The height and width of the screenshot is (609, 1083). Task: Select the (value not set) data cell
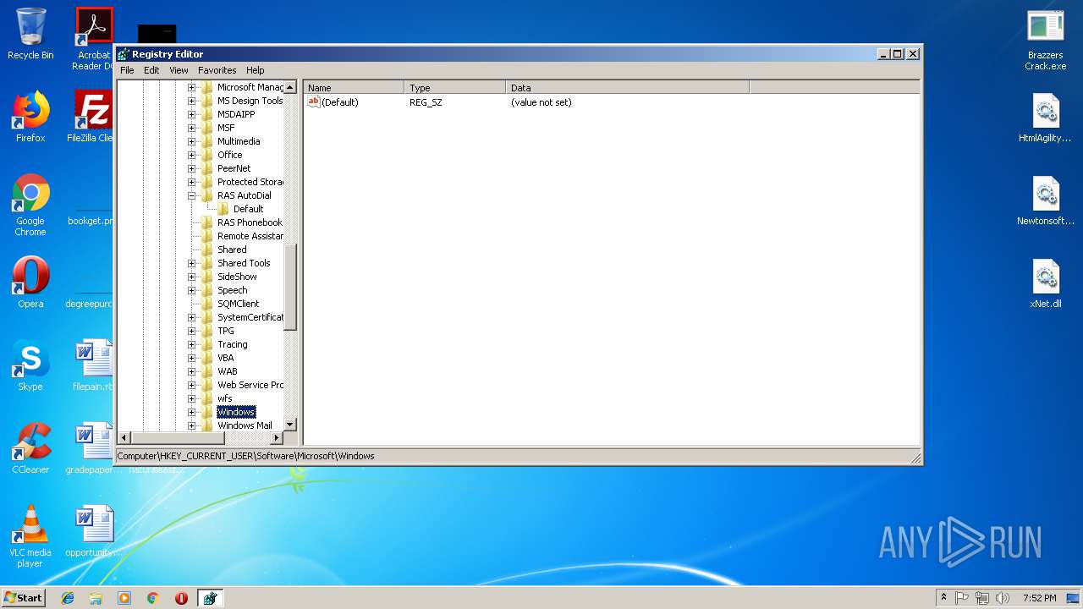click(x=541, y=102)
